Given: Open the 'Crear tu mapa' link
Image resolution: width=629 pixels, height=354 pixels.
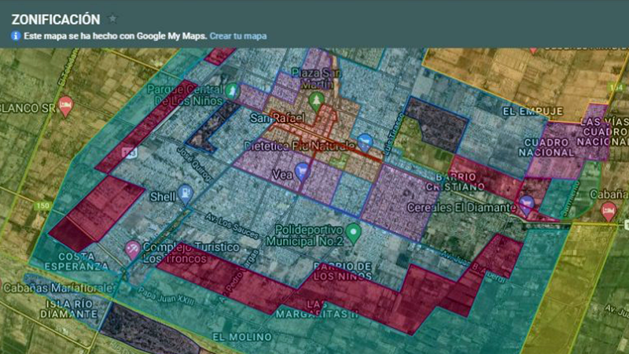Looking at the screenshot, I should click(237, 36).
